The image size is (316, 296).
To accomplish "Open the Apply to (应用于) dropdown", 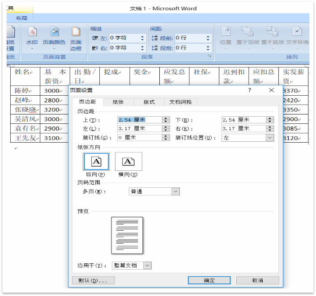I will [147, 266].
